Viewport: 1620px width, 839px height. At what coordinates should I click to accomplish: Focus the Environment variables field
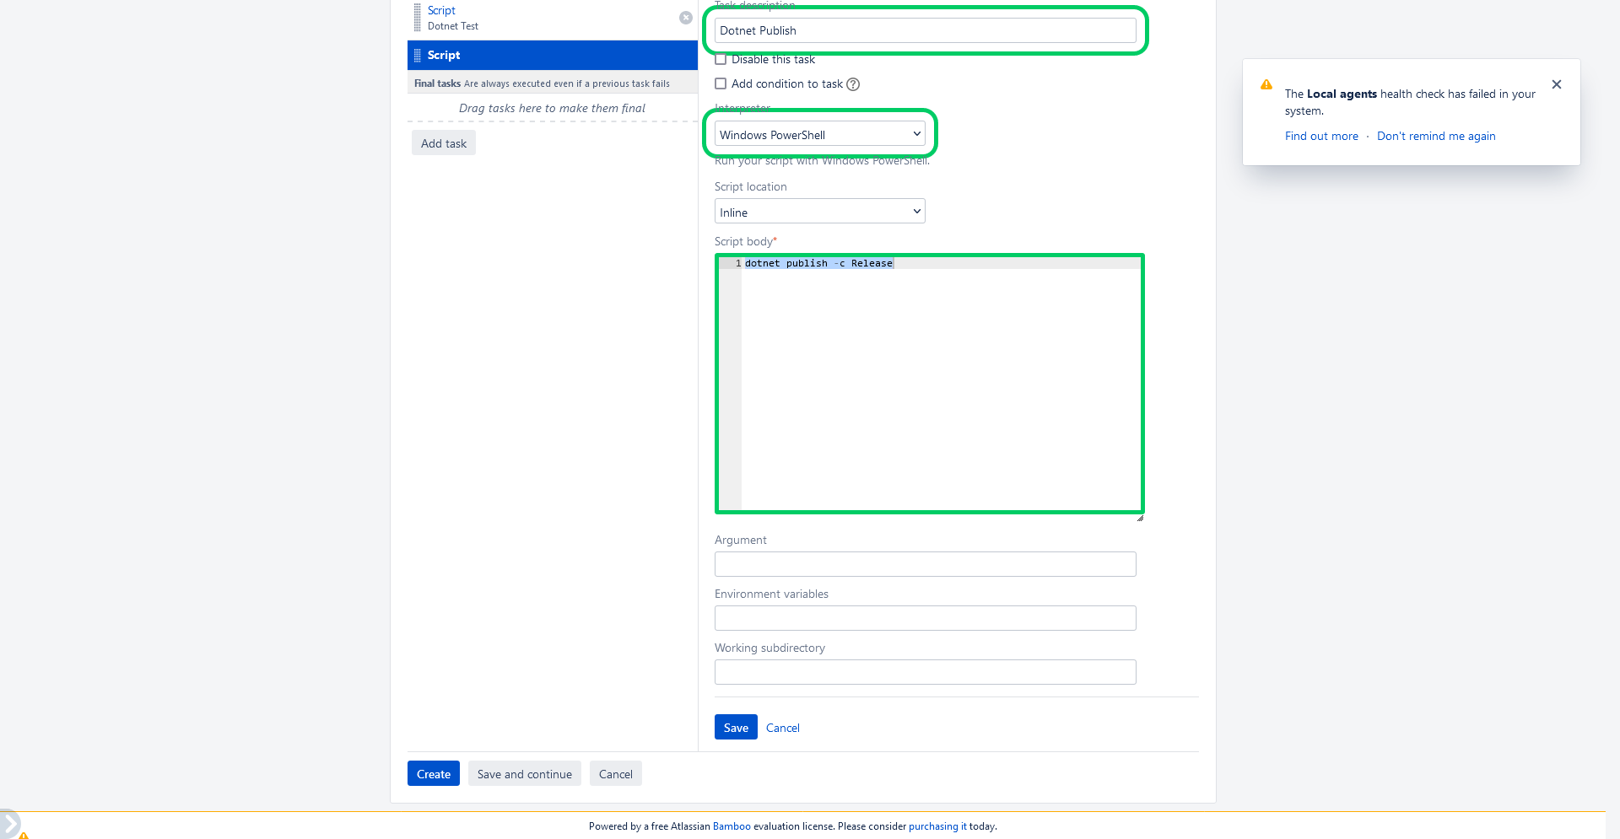click(926, 618)
